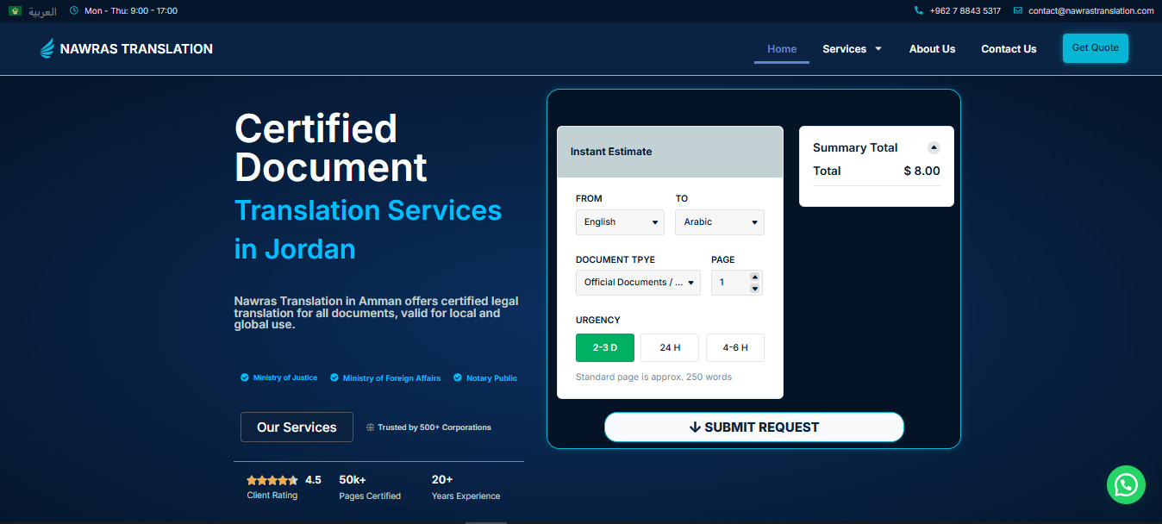Screen dimensions: 1162x524
Task: Click the clock icon beside business hours
Action: tap(73, 11)
